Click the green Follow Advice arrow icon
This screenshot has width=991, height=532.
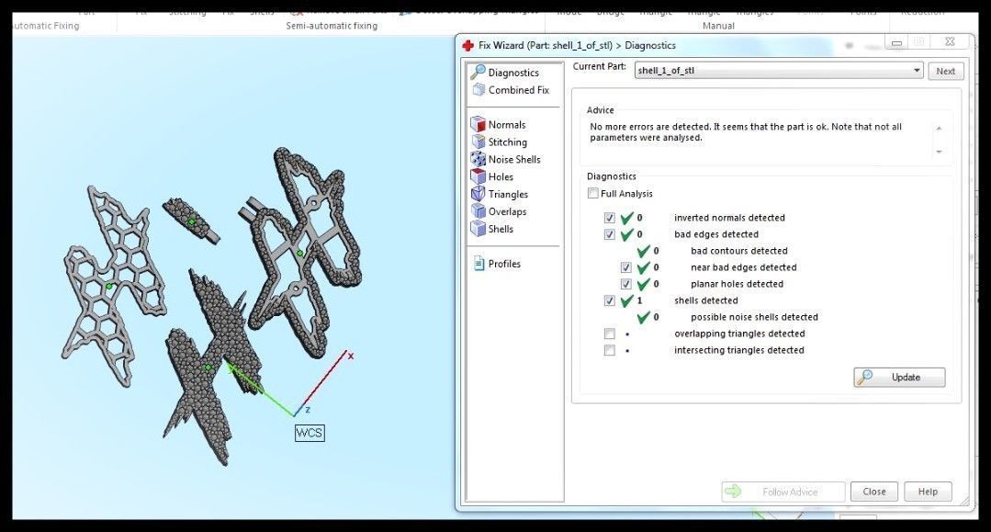(733, 492)
